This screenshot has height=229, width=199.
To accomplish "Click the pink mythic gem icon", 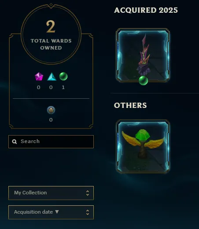I will (x=39, y=76).
